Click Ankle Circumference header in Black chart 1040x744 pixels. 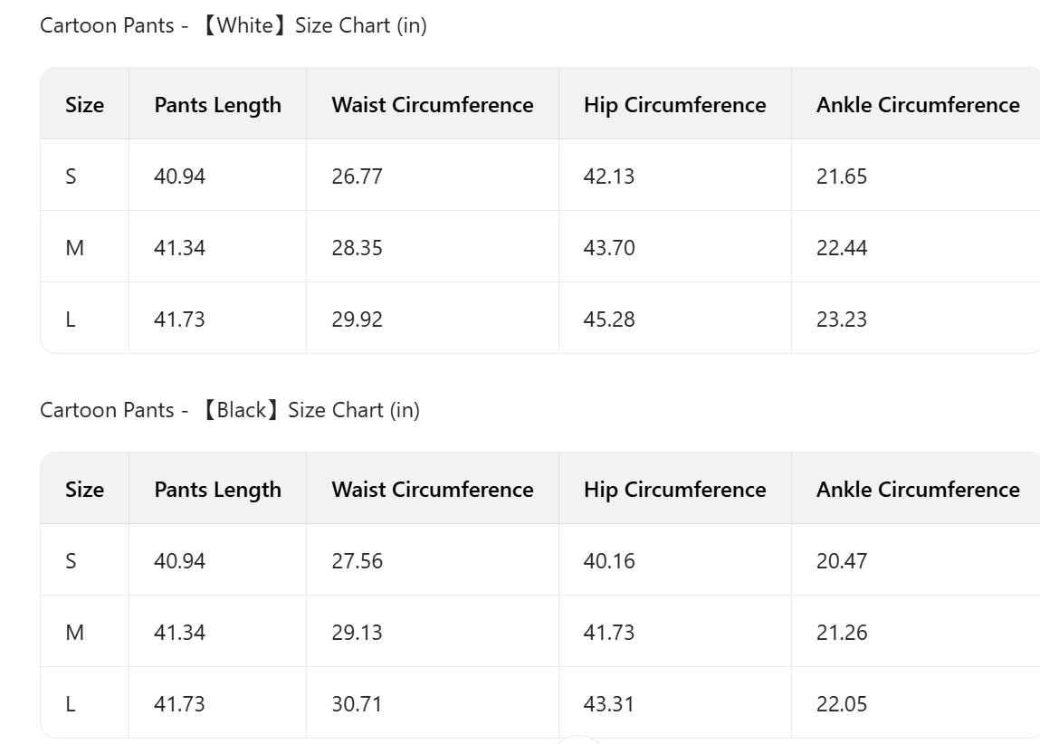point(917,490)
